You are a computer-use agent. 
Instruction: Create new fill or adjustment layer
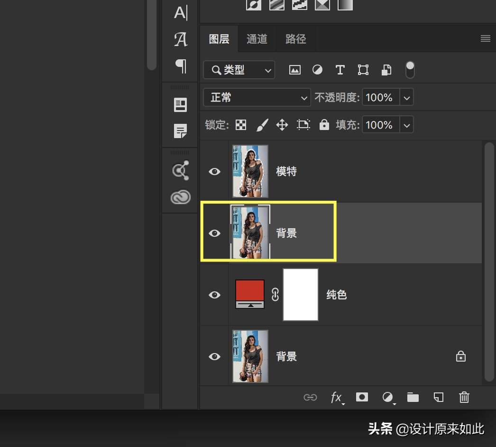pos(388,398)
